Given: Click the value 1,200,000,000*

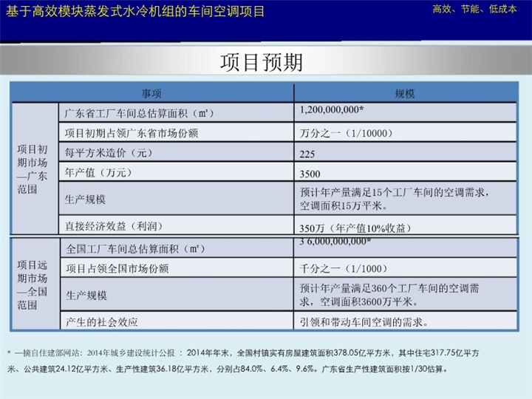Looking at the screenshot, I should (x=332, y=109).
